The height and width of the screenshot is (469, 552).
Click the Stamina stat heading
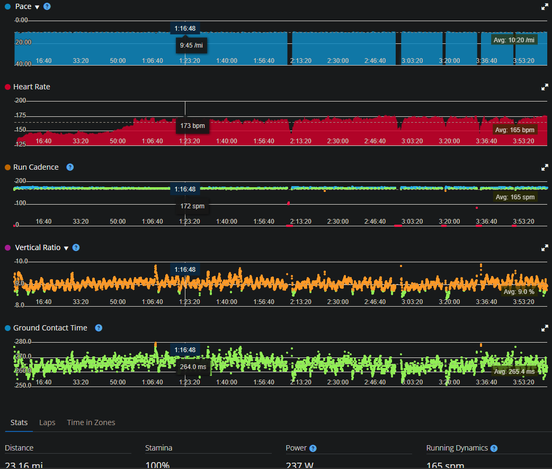coord(159,448)
